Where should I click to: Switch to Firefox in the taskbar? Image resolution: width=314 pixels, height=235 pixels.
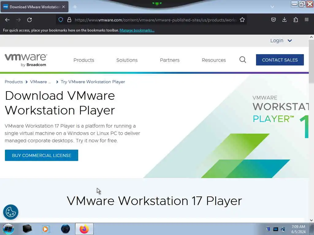[84, 229]
